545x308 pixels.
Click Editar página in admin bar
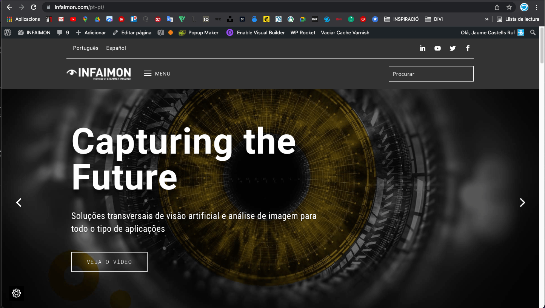point(132,32)
